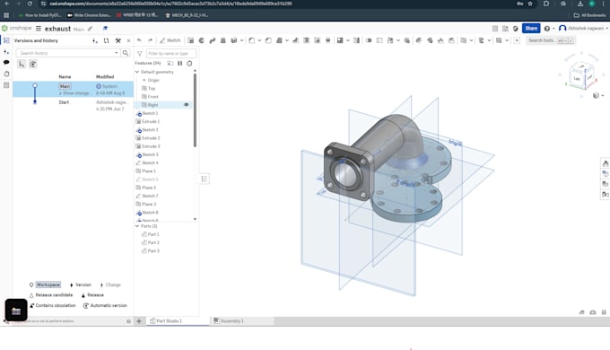Viewport: 610px width, 350px height.
Task: Select Plane 1 in the feature list
Action: pyautogui.click(x=145, y=171)
